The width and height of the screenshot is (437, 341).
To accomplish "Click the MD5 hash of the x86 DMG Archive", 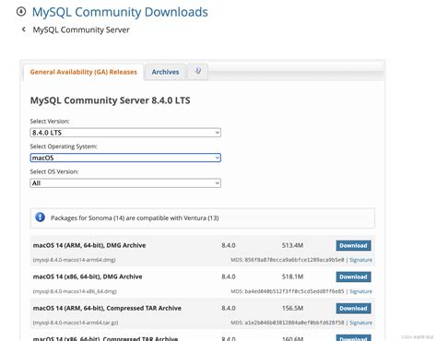I will [294, 291].
